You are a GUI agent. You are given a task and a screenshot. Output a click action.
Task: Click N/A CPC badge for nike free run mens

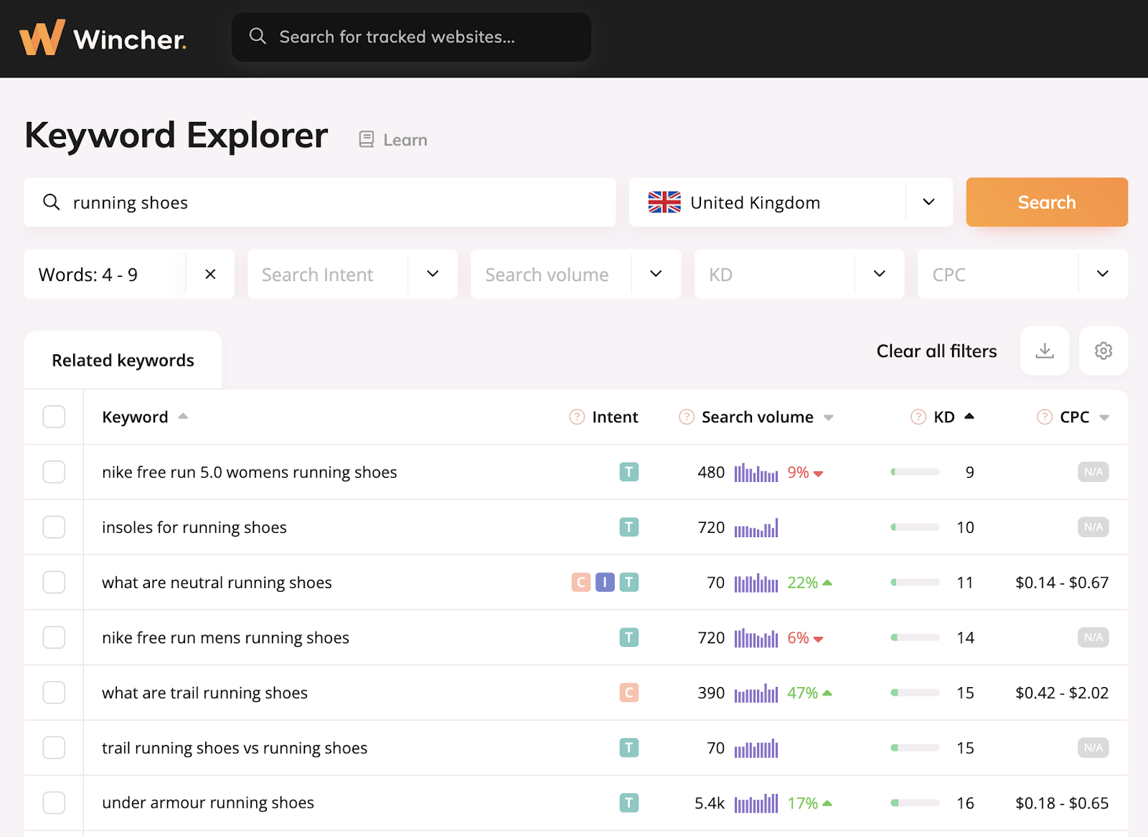tap(1093, 637)
